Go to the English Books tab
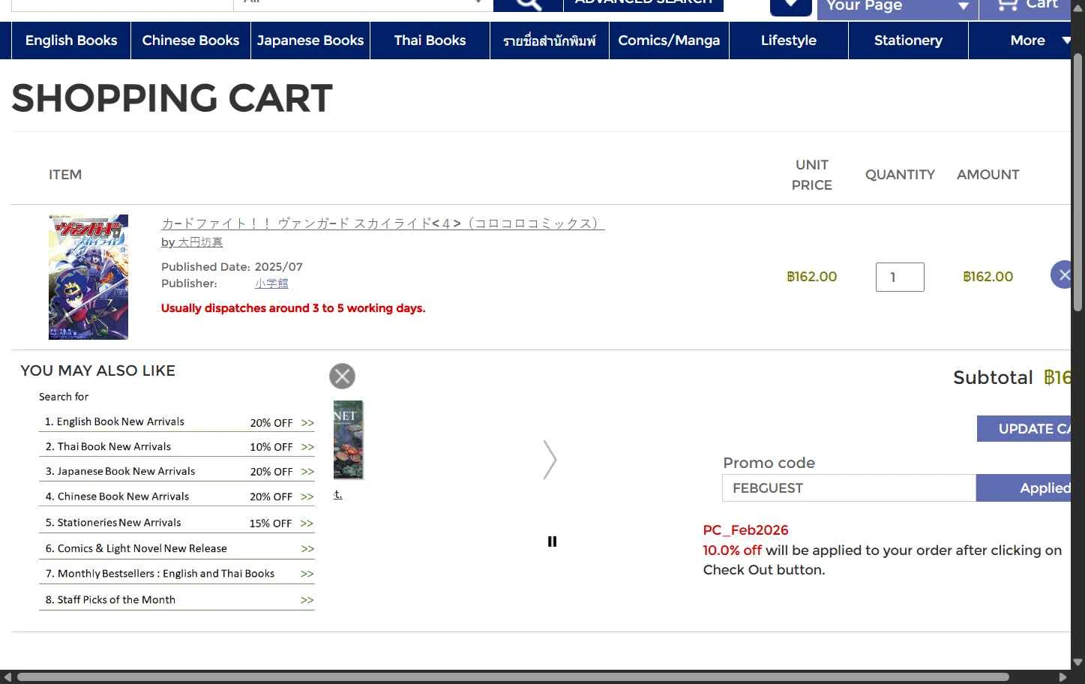 (71, 40)
